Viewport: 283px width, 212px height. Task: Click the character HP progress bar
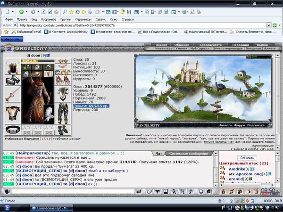[38, 61]
